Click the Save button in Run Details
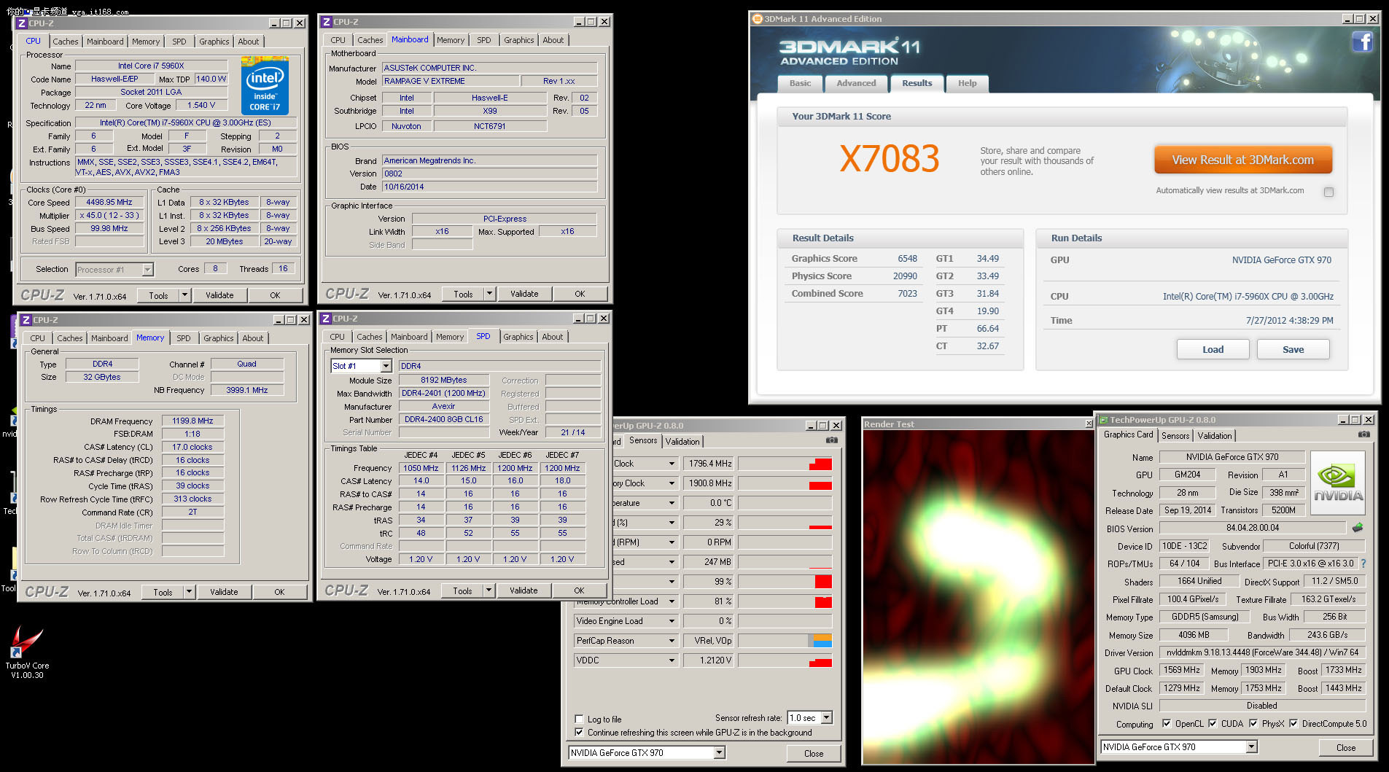Screen dimensions: 1389x772 click(x=1293, y=350)
